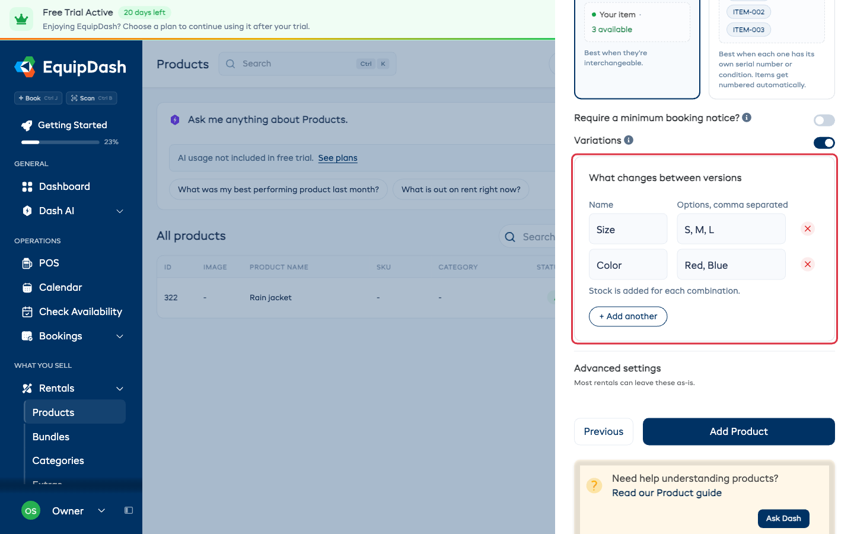Click the Previous button

coord(604,432)
